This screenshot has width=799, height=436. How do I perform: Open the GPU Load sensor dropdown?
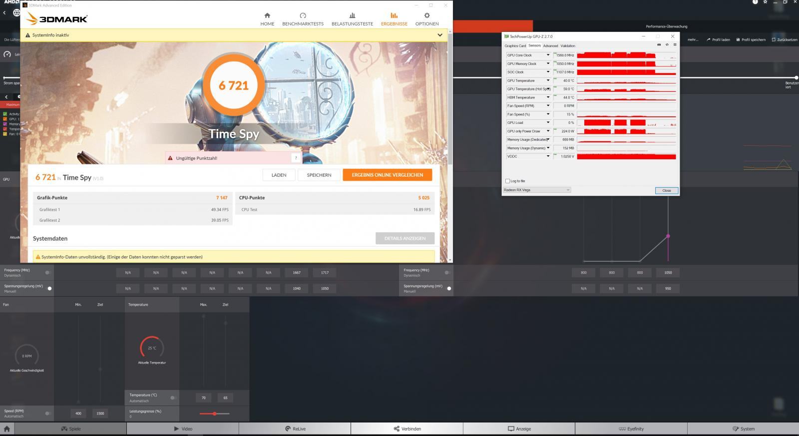coord(548,122)
